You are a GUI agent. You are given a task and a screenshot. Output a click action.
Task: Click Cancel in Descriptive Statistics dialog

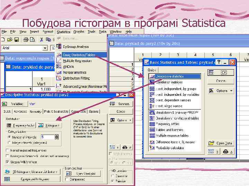click(121, 112)
